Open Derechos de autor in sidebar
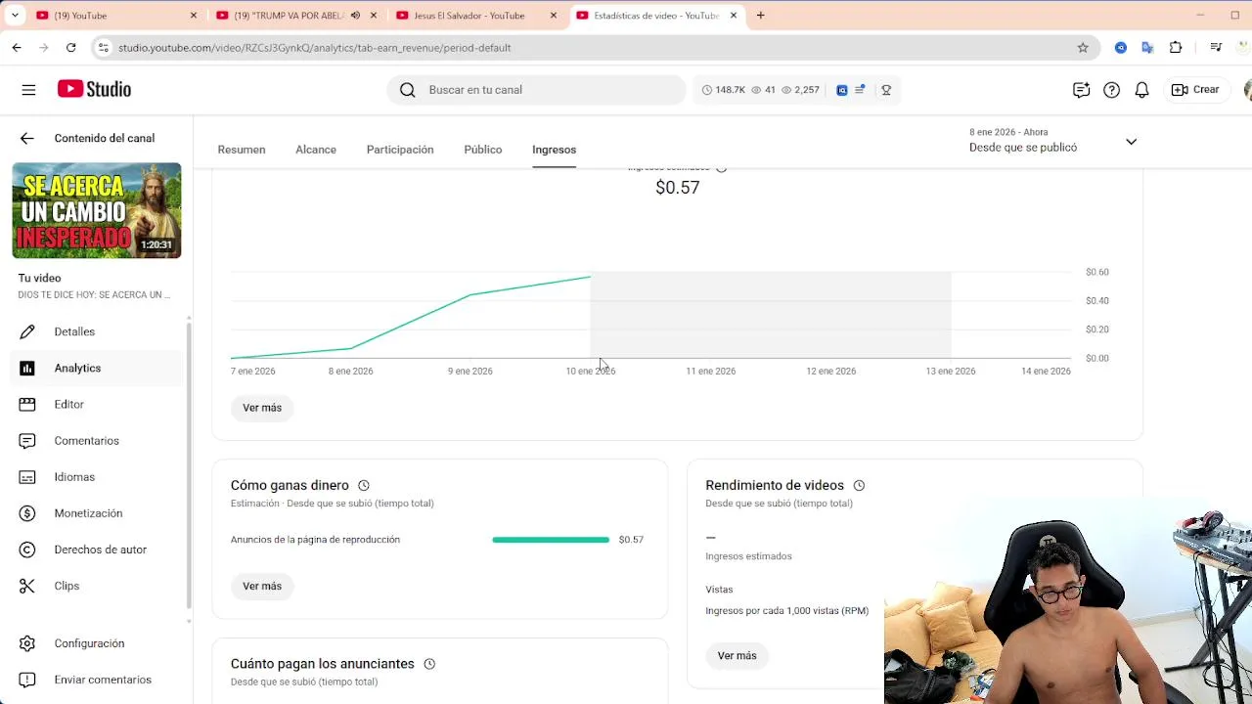Image resolution: width=1252 pixels, height=704 pixels. coord(96,550)
